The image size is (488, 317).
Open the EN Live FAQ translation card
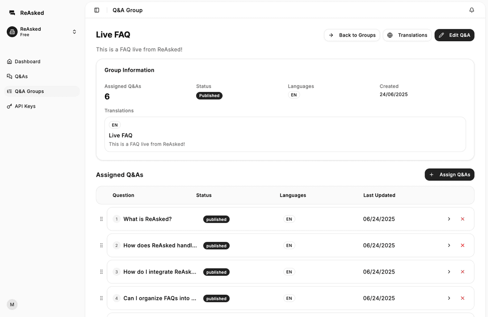(x=285, y=134)
